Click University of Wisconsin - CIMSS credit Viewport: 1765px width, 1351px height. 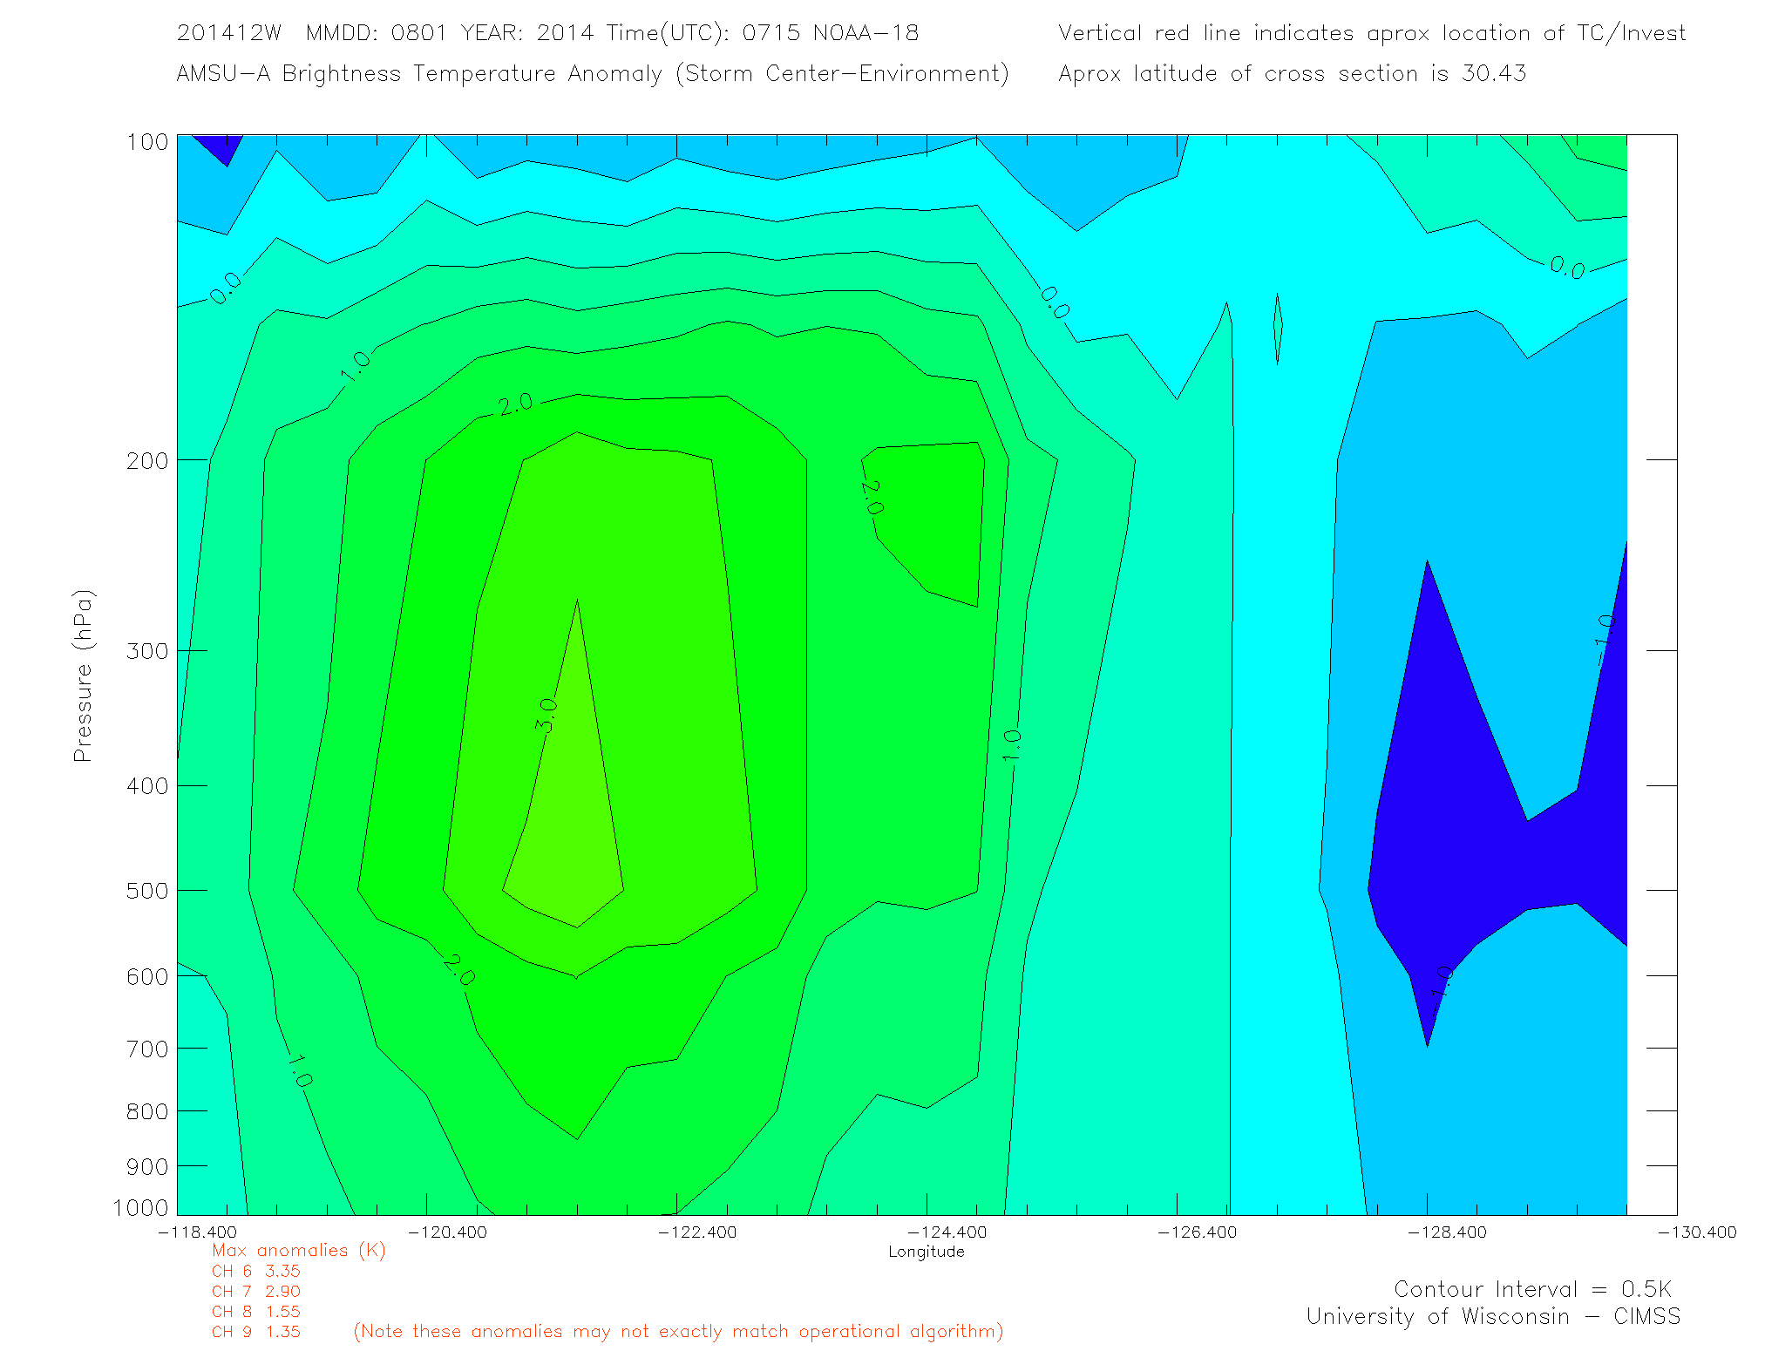coord(1492,1317)
